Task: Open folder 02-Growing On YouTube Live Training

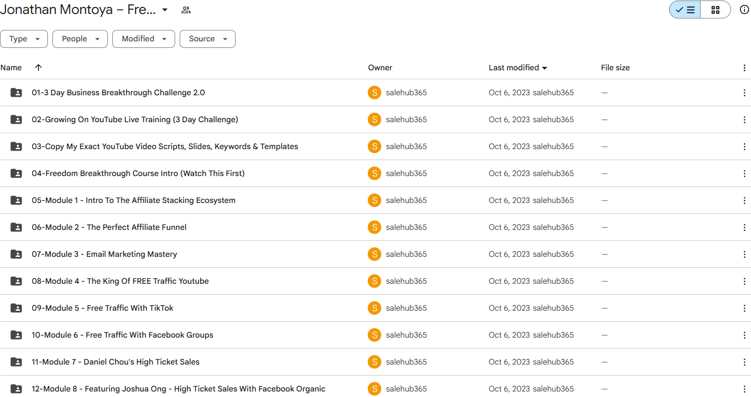Action: (135, 120)
